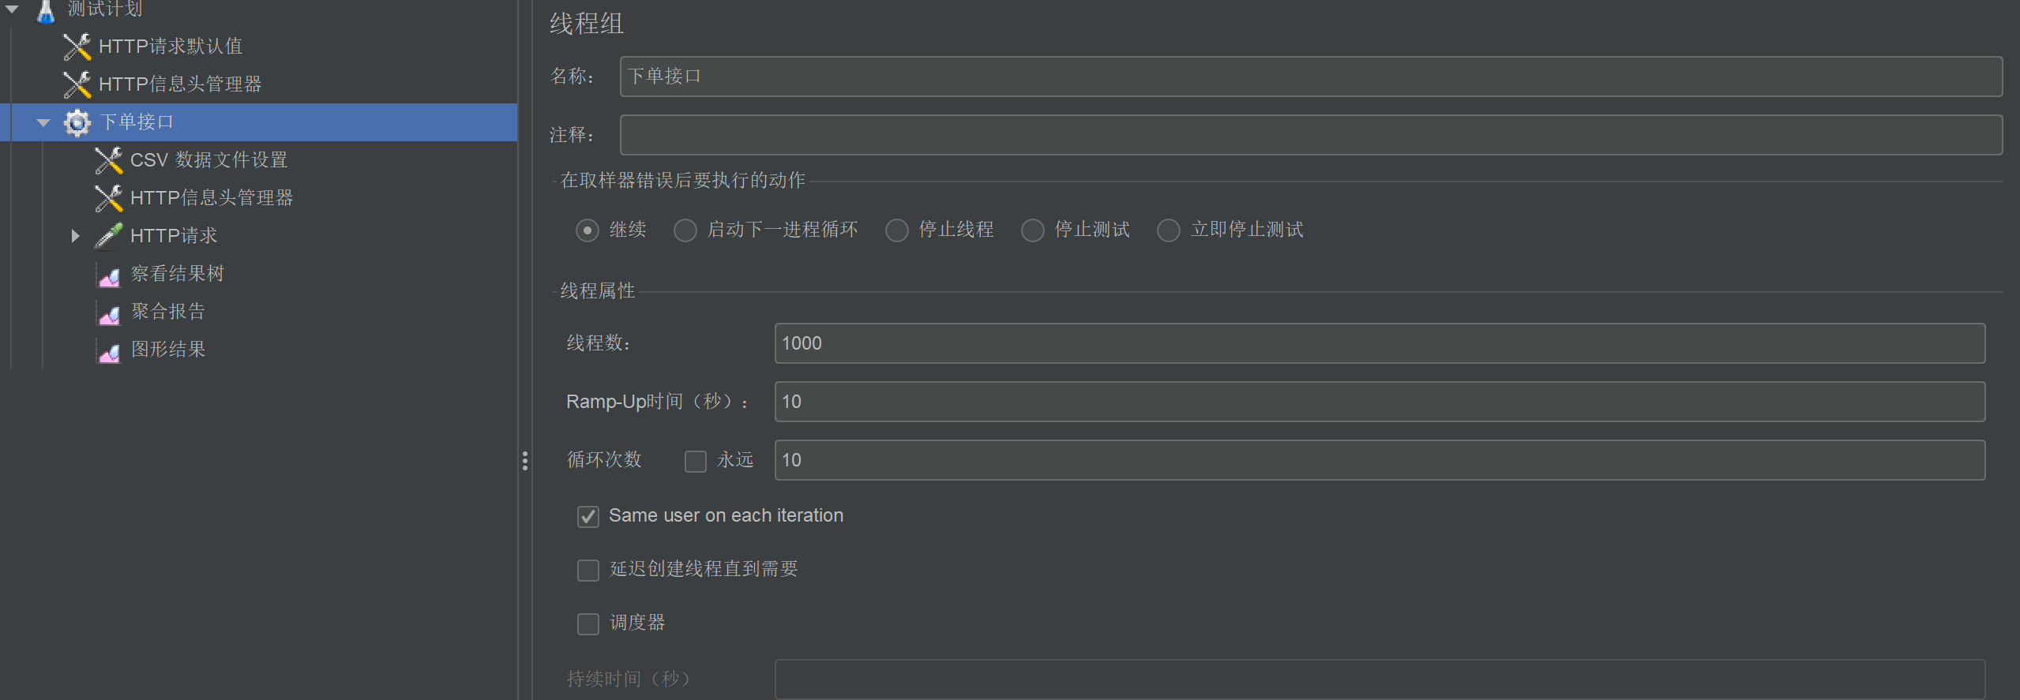Image resolution: width=2020 pixels, height=700 pixels.
Task: Select the 停止线程 radio option
Action: pyautogui.click(x=896, y=230)
